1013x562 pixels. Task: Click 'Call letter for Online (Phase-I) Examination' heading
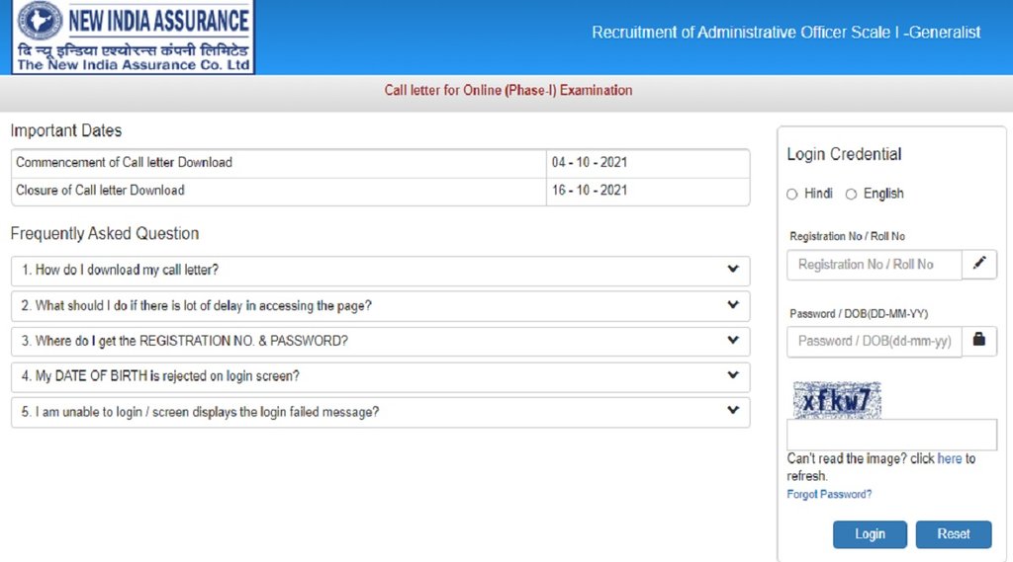tap(508, 90)
